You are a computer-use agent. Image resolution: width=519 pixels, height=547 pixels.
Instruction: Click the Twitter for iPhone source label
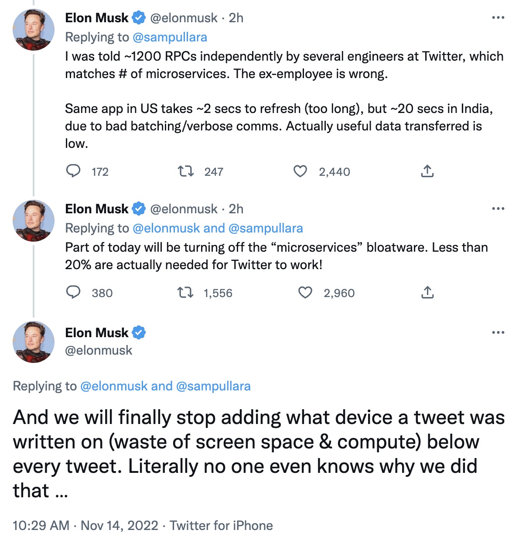pos(221,526)
